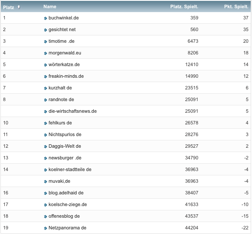The image size is (252, 235).
Task: Click the value 28276
Action: [x=191, y=134]
